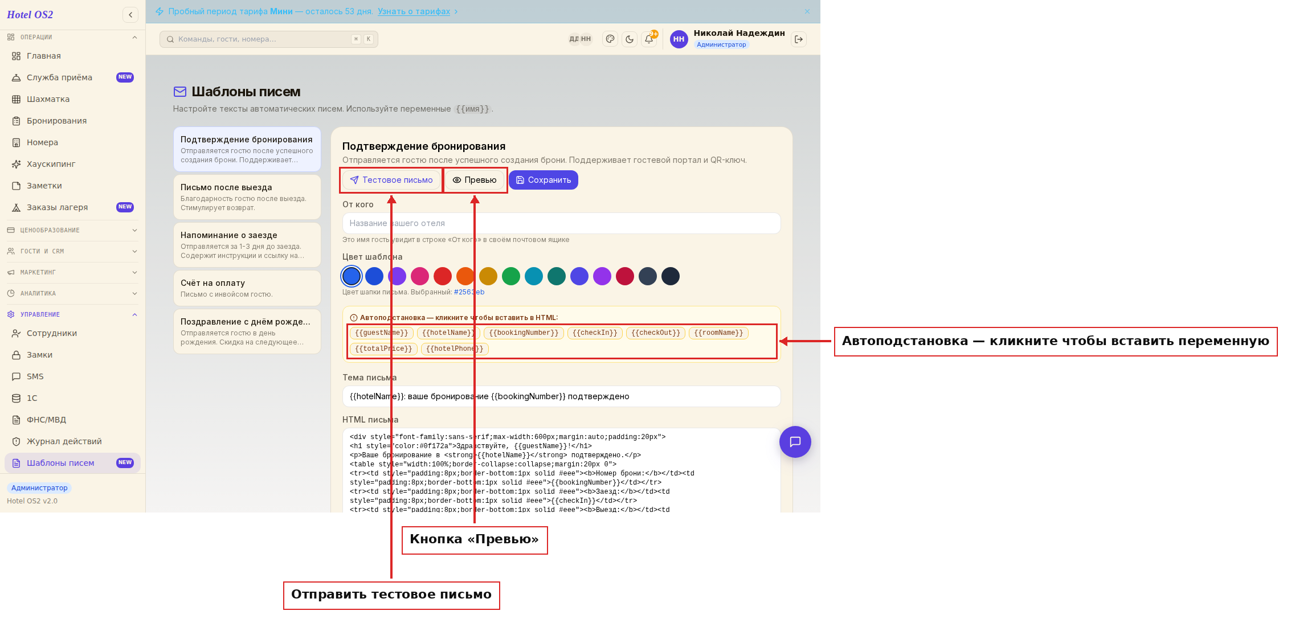Screen dimensions: 1291x623
Task: Pick the green template color swatch
Action: (x=511, y=276)
